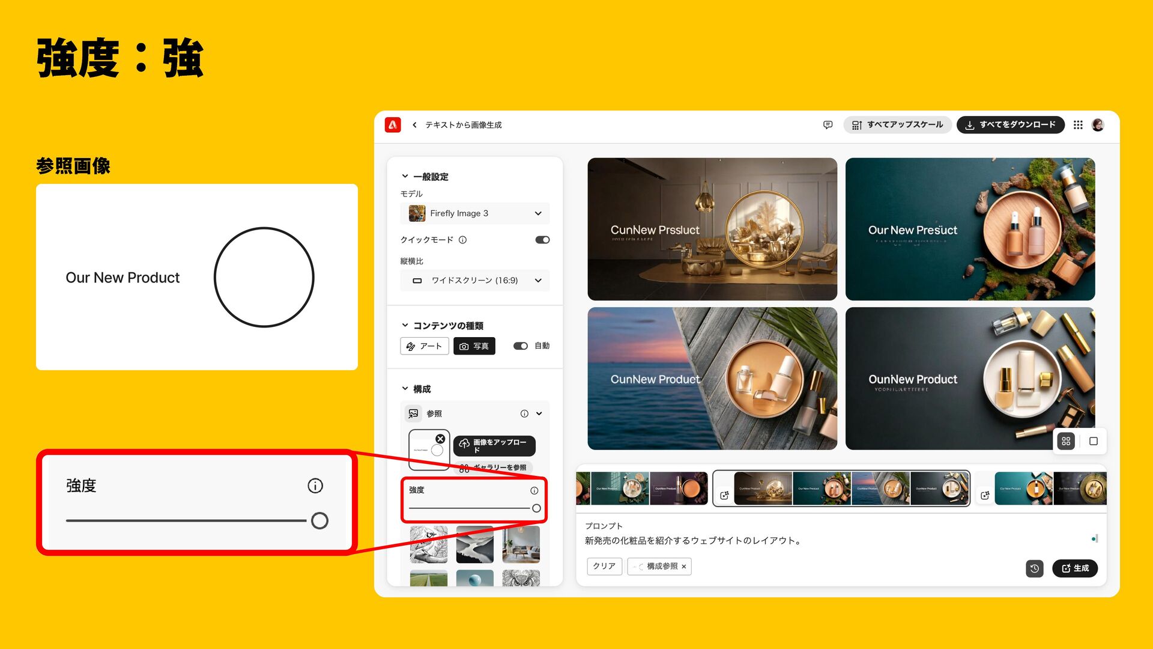This screenshot has height=649, width=1153.
Task: Click the 生成 generate button
Action: (x=1074, y=568)
